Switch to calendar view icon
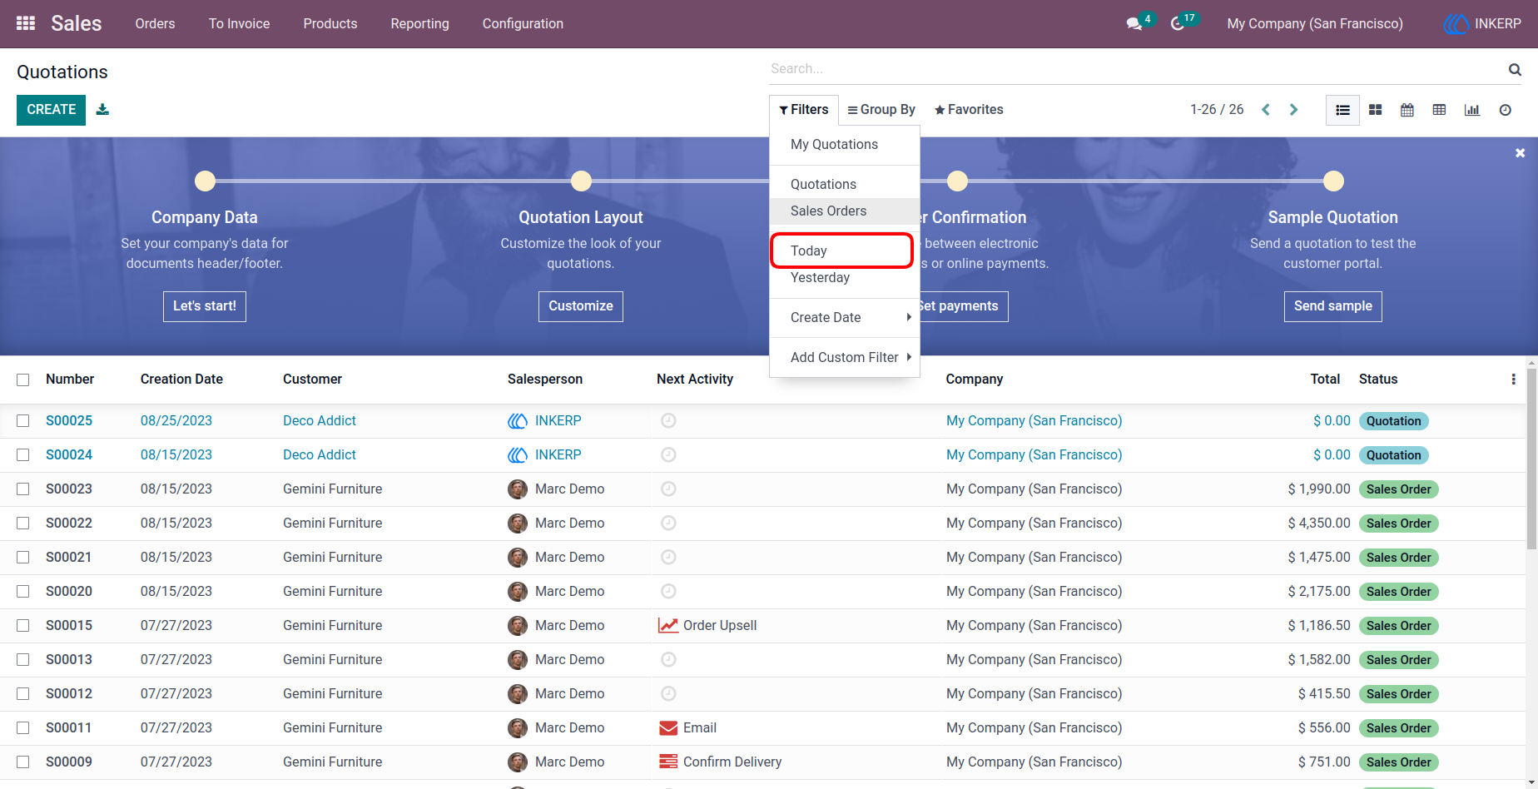Viewport: 1538px width, 789px height. click(x=1407, y=110)
